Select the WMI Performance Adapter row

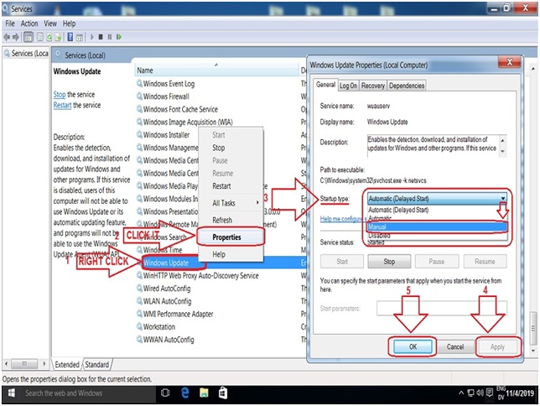[178, 314]
